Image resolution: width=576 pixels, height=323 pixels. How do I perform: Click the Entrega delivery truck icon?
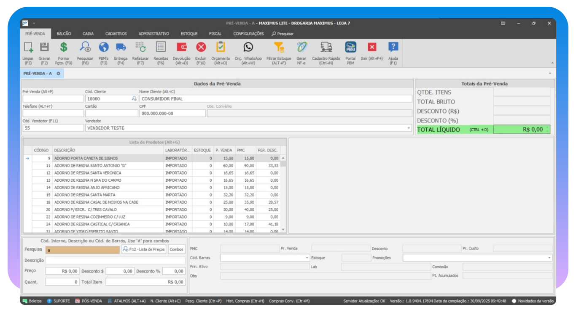click(121, 48)
